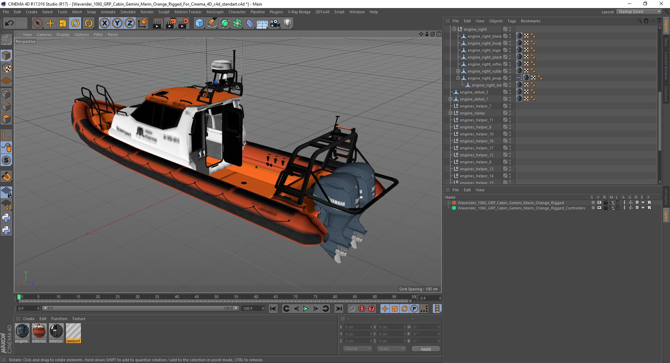The image size is (670, 363).
Task: Add a Cube primitive object
Action: coord(199,23)
